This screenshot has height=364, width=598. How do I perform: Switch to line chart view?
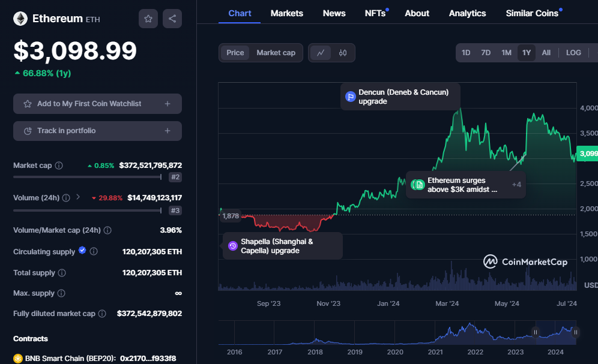point(321,53)
